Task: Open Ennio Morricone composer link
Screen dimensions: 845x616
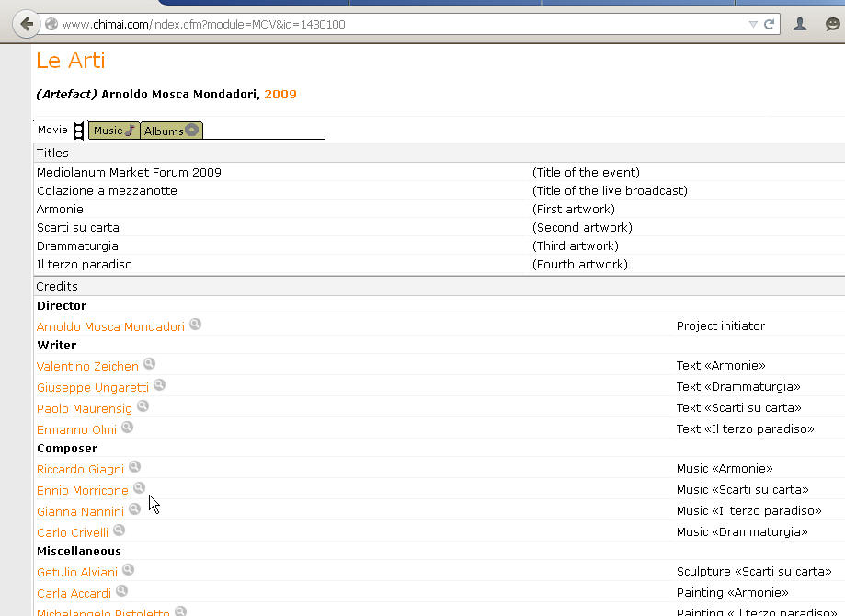Action: click(x=83, y=490)
